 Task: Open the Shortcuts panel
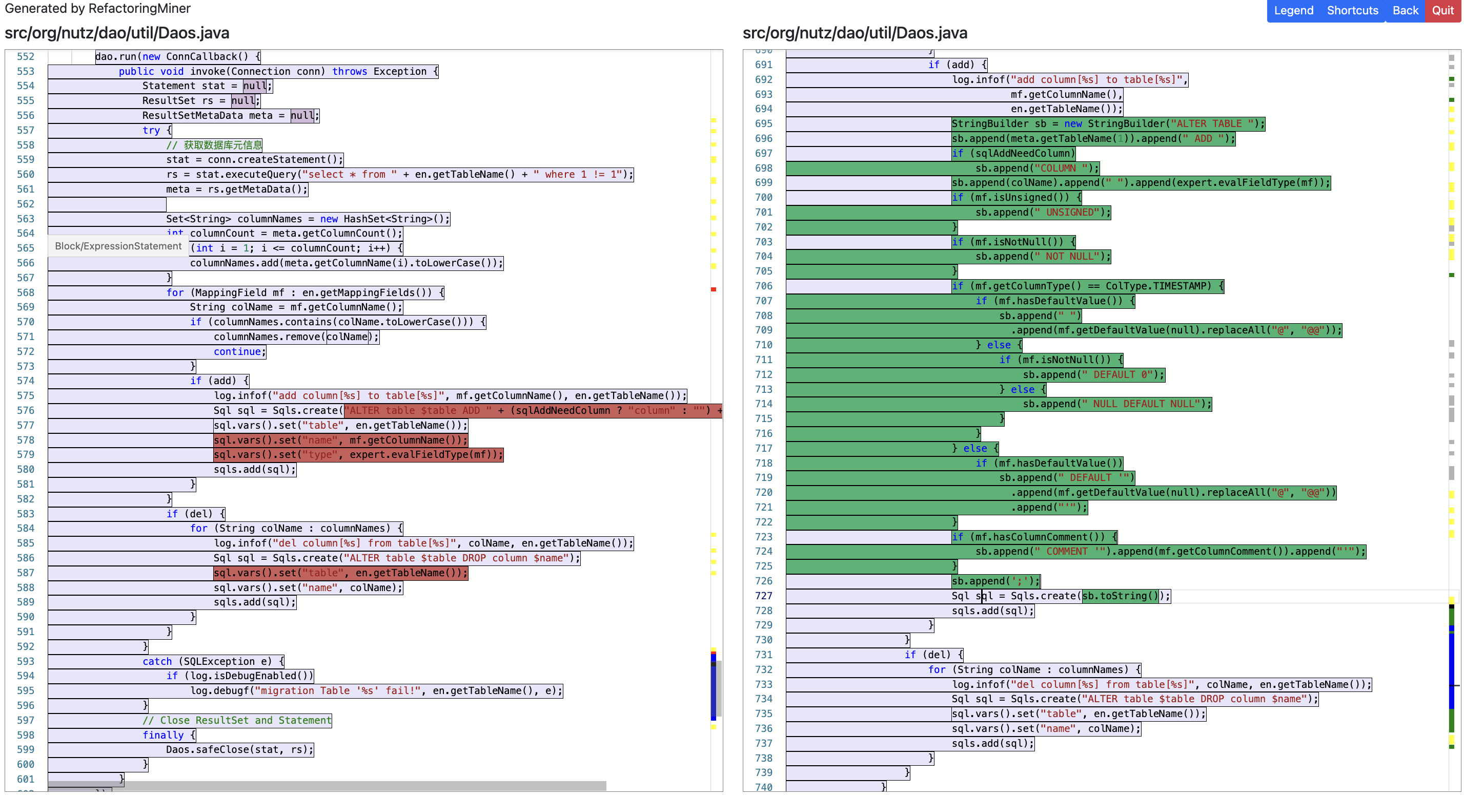click(x=1353, y=10)
